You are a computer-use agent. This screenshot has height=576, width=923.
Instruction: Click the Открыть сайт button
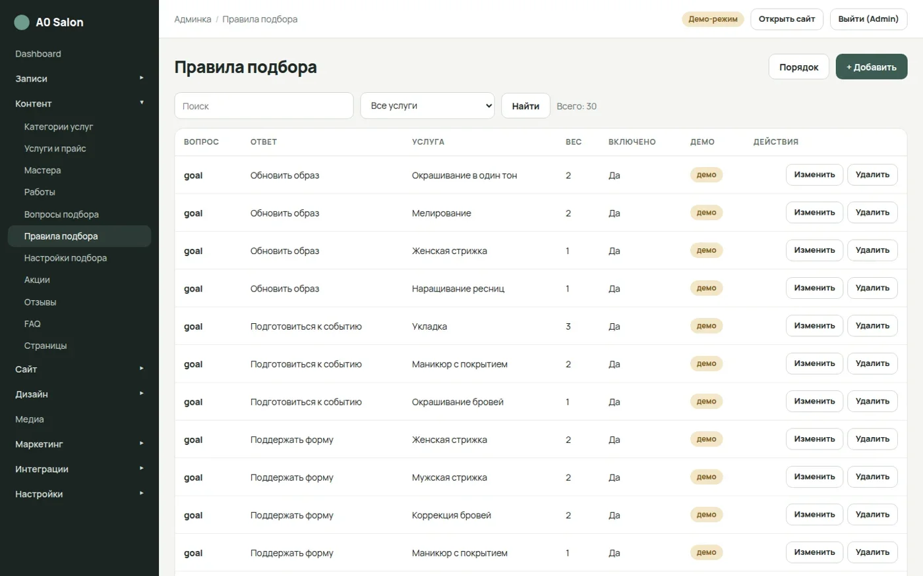tap(787, 19)
